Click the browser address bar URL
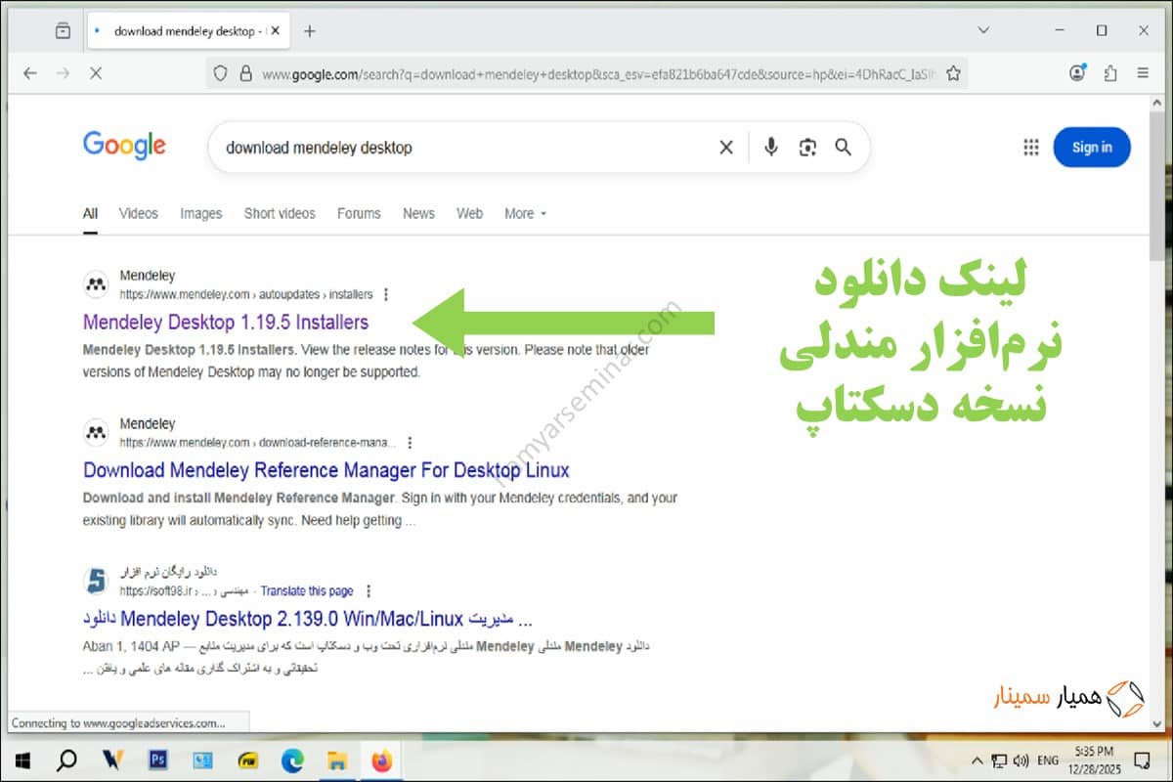Image resolution: width=1173 pixels, height=782 pixels. pyautogui.click(x=599, y=73)
